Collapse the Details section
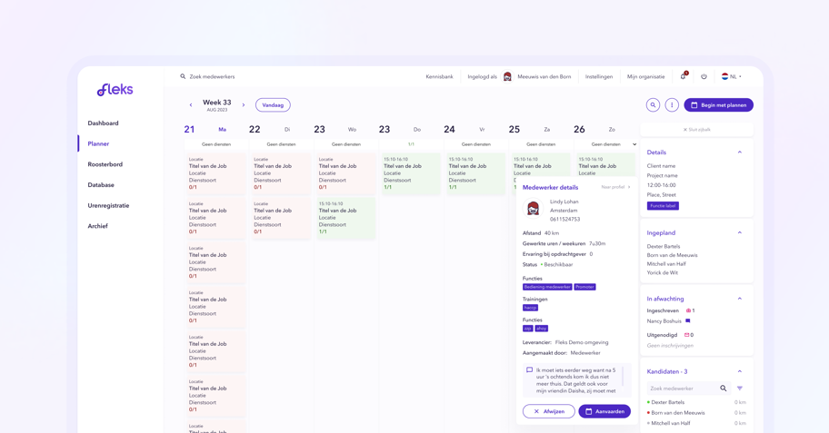 click(740, 153)
